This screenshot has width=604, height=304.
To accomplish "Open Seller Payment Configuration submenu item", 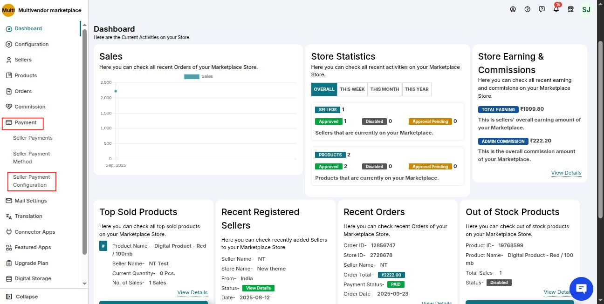I will click(31, 181).
